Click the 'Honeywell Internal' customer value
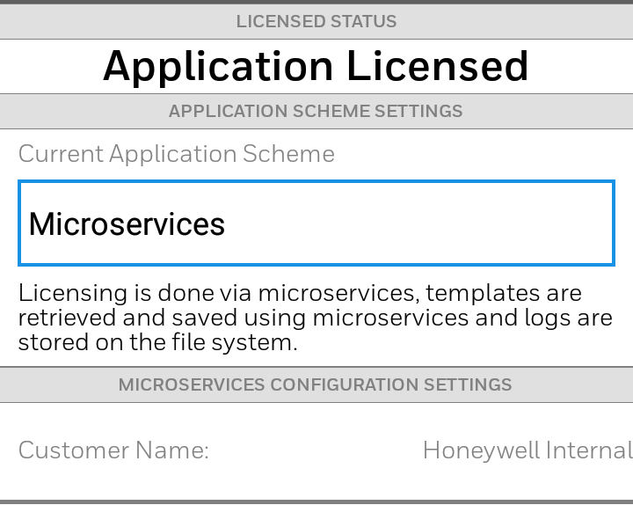 pyautogui.click(x=527, y=450)
